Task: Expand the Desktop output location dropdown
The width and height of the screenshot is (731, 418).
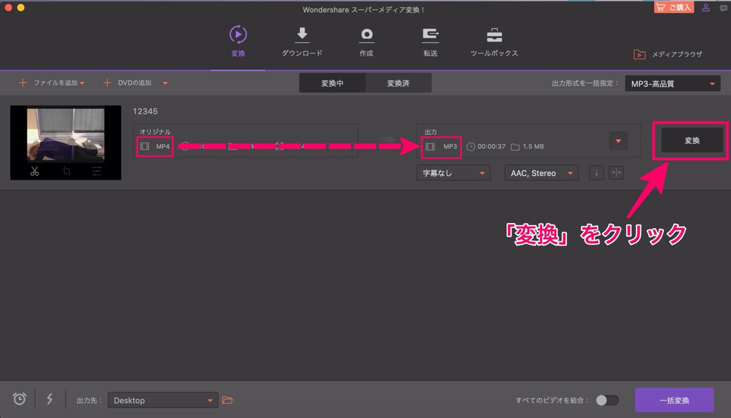Action: [163, 400]
